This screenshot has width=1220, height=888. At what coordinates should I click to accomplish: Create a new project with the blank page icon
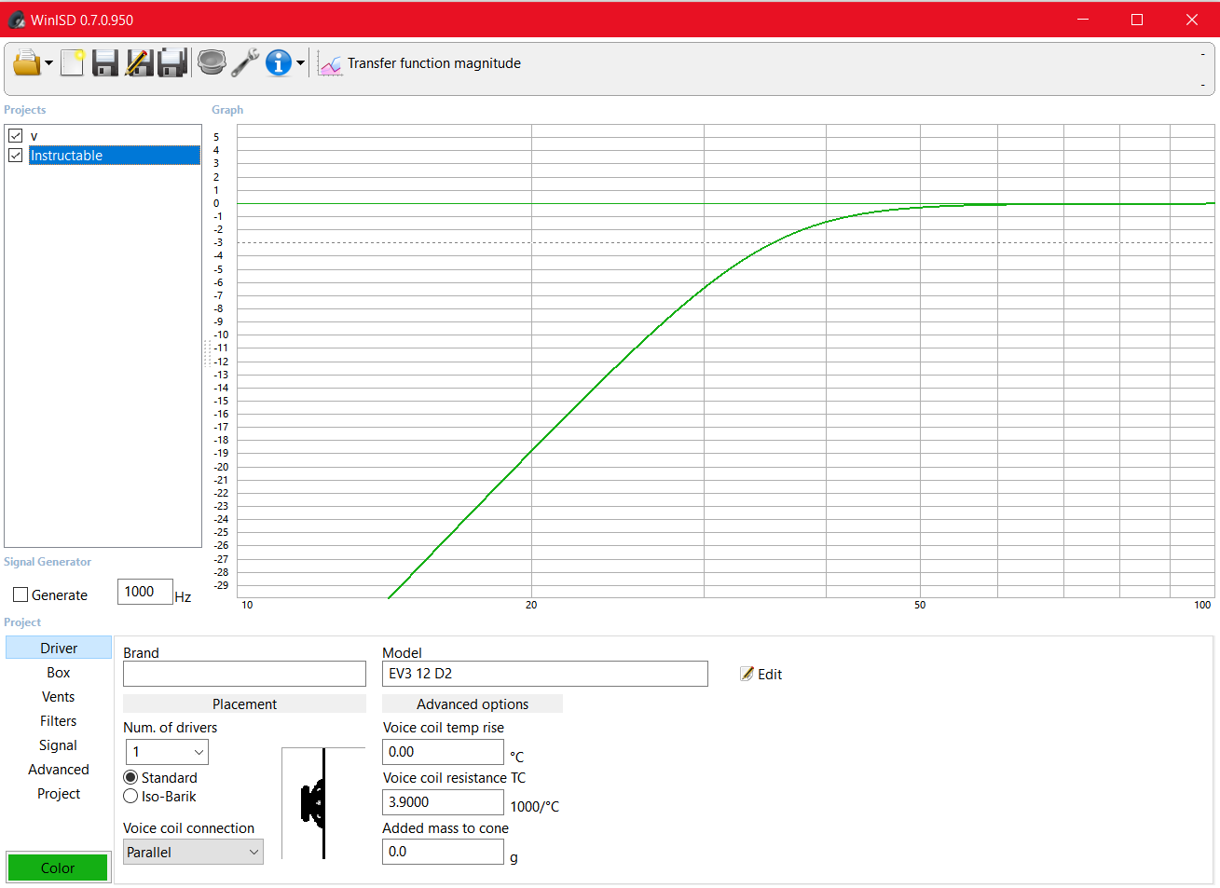pyautogui.click(x=72, y=62)
